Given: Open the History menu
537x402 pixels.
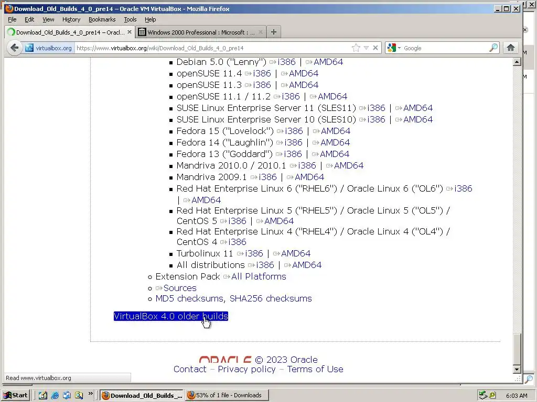Looking at the screenshot, I should [x=71, y=19].
